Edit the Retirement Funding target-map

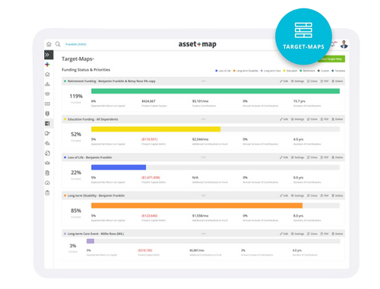tap(284, 81)
